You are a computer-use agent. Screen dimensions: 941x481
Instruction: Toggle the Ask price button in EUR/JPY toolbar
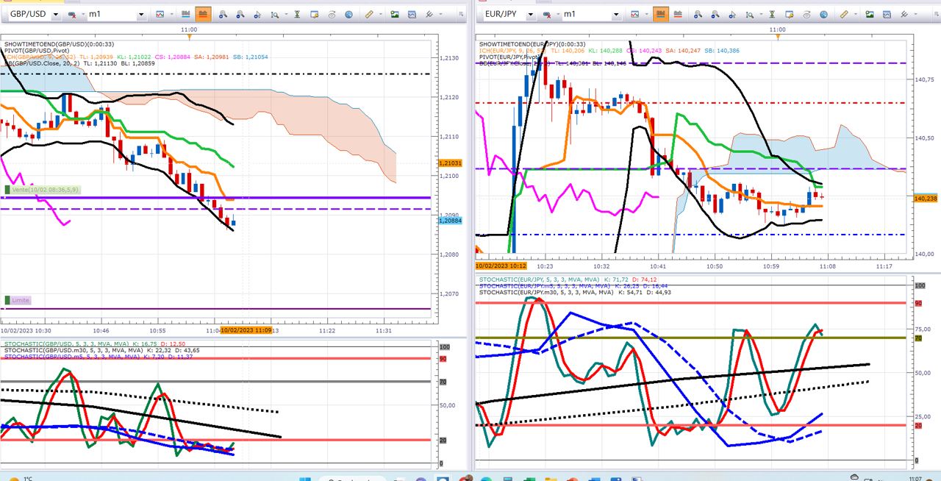coord(678,14)
